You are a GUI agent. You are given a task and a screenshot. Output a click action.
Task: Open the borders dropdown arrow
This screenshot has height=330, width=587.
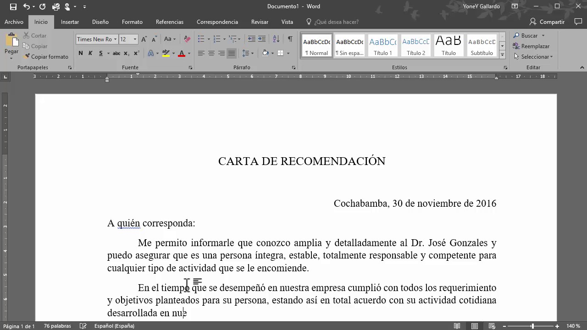pos(288,53)
